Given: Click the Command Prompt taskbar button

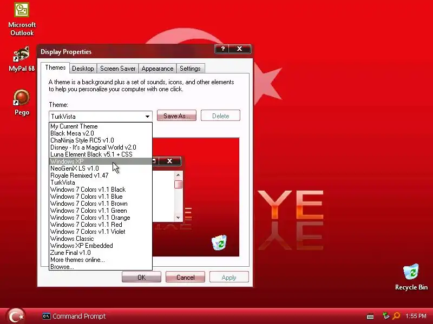Looking at the screenshot, I should [74, 316].
